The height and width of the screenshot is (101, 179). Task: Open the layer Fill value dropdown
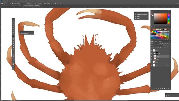tap(168, 48)
